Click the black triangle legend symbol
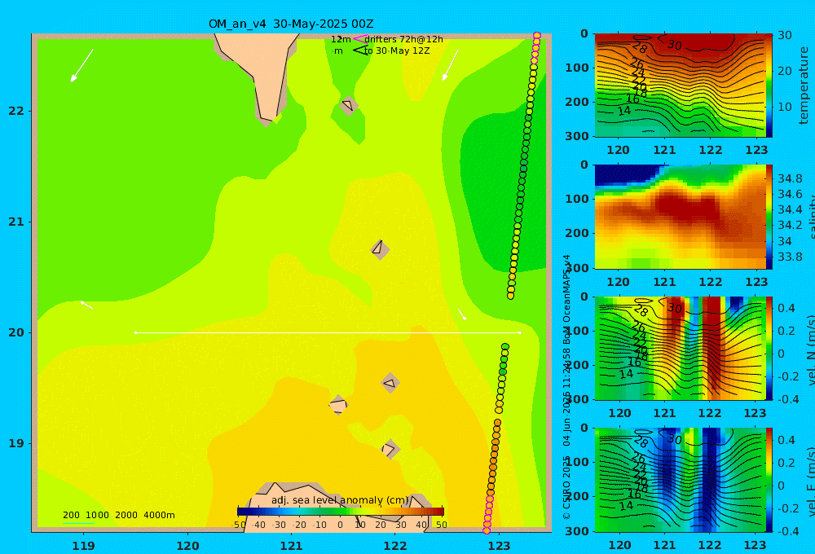This screenshot has width=815, height=554. tap(359, 51)
